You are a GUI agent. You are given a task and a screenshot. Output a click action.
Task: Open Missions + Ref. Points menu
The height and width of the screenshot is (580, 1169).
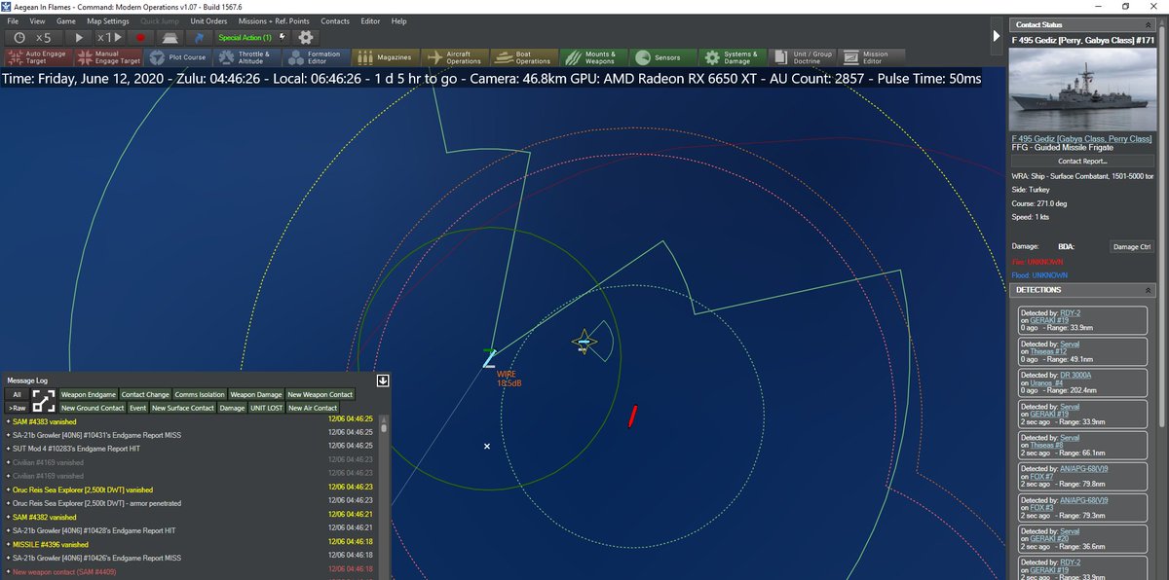[275, 20]
